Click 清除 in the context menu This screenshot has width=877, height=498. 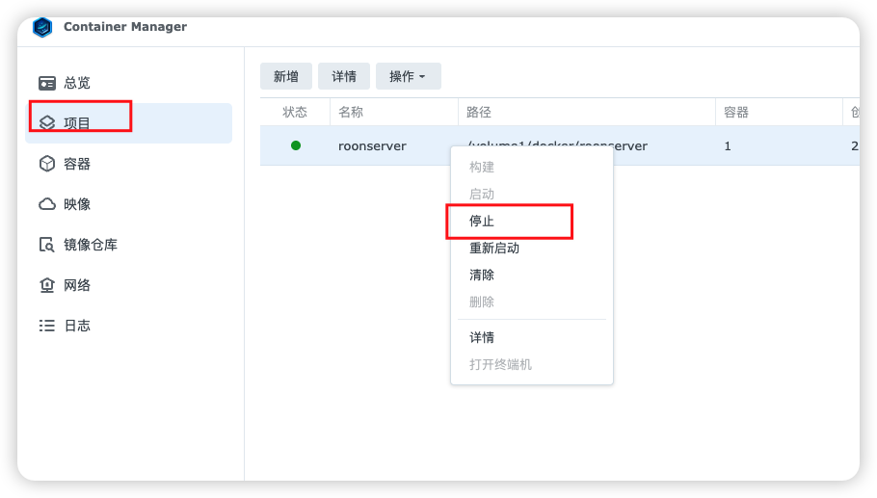(482, 275)
